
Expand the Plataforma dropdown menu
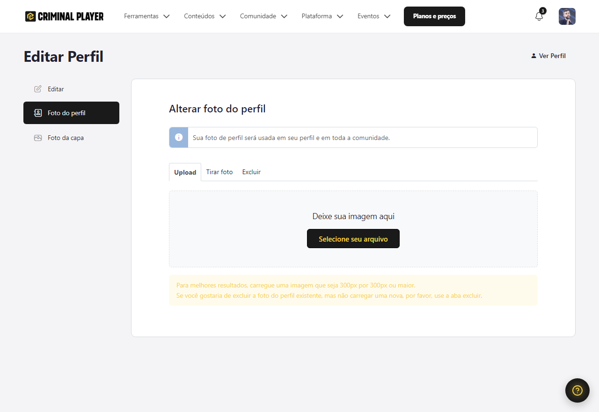tap(322, 16)
